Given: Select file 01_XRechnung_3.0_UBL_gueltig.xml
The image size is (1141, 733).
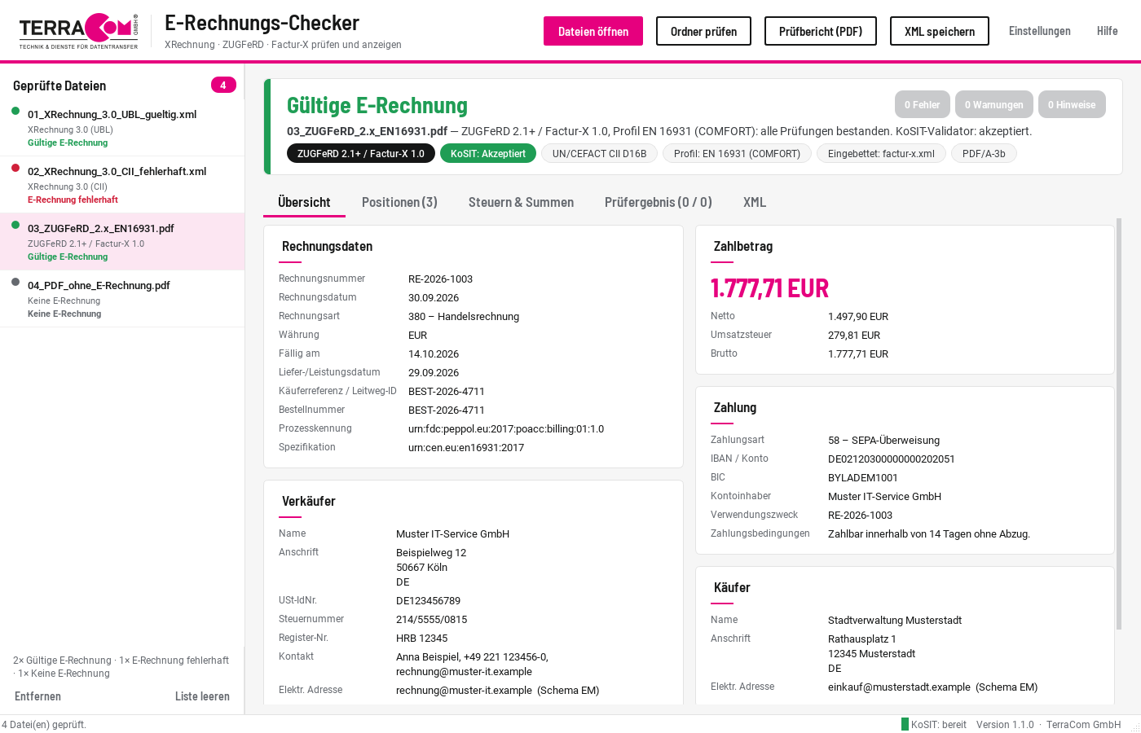Looking at the screenshot, I should point(122,128).
